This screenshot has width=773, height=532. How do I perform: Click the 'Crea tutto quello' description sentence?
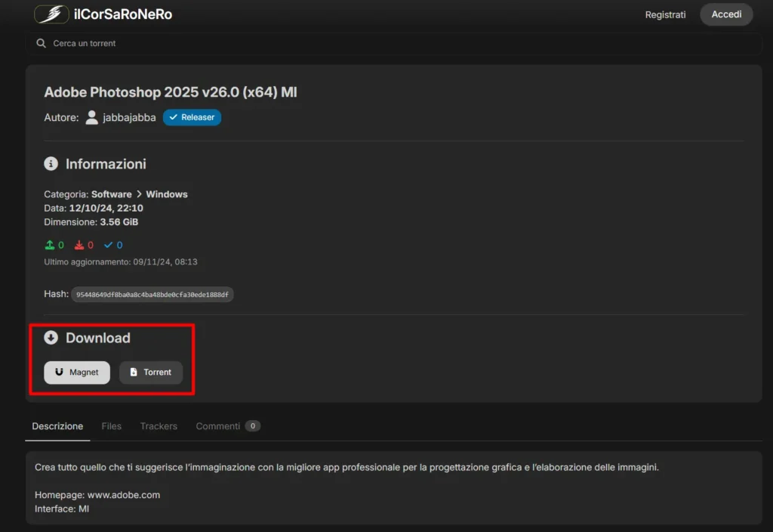click(x=346, y=467)
